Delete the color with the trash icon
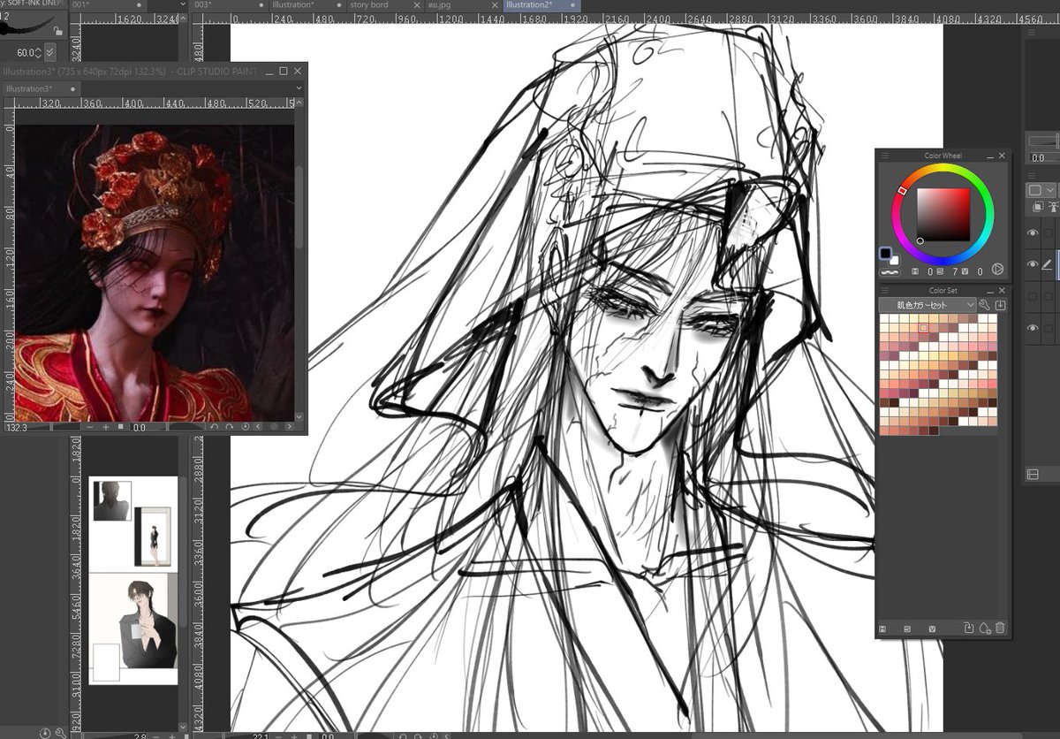This screenshot has width=1060, height=739. point(1000,628)
